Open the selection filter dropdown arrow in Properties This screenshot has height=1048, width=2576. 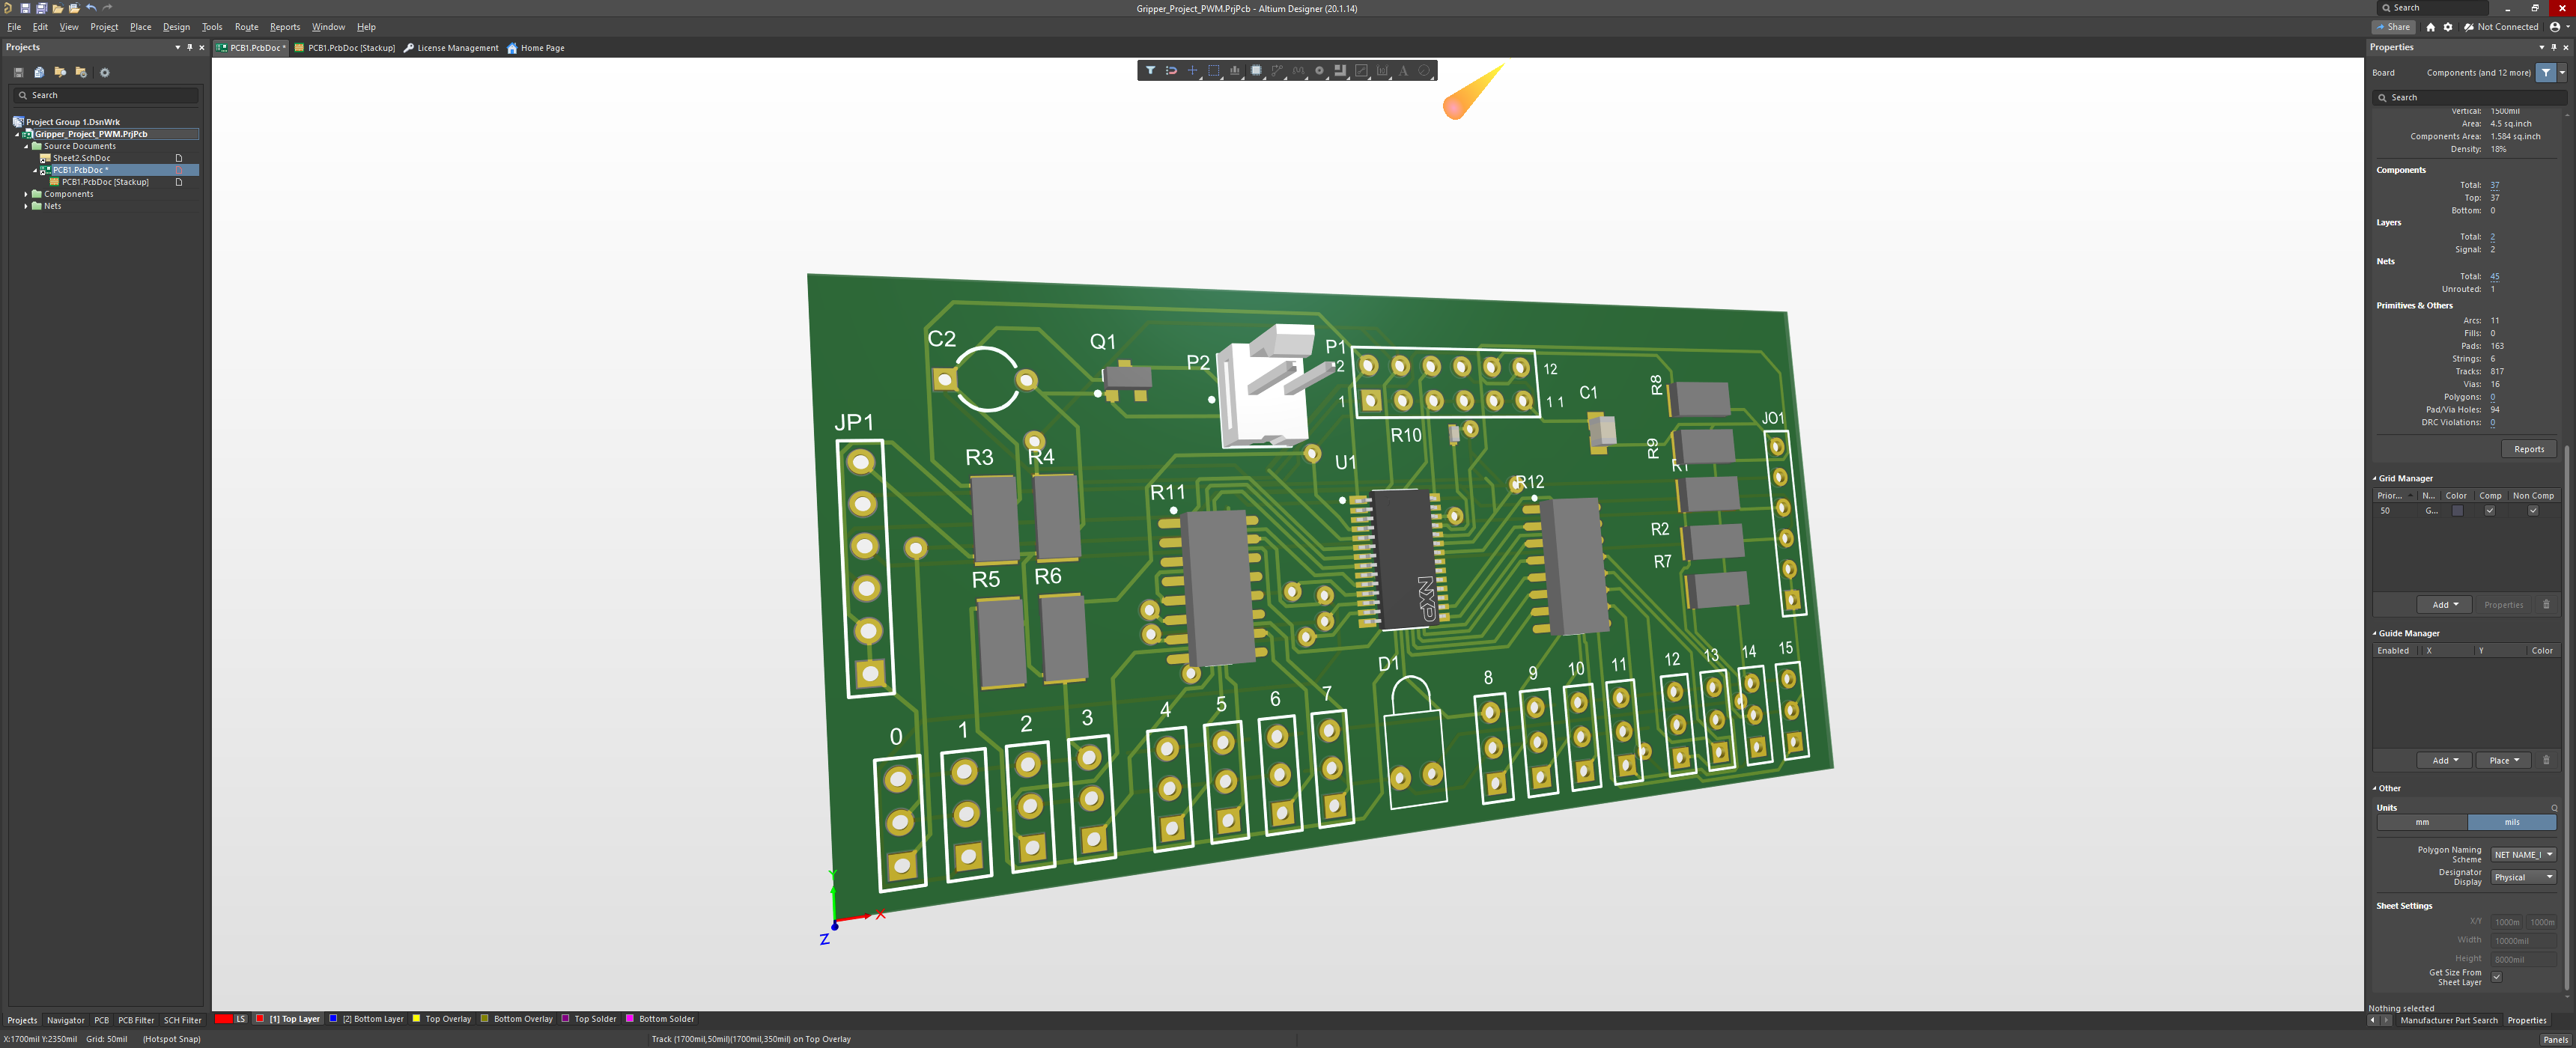click(2562, 72)
